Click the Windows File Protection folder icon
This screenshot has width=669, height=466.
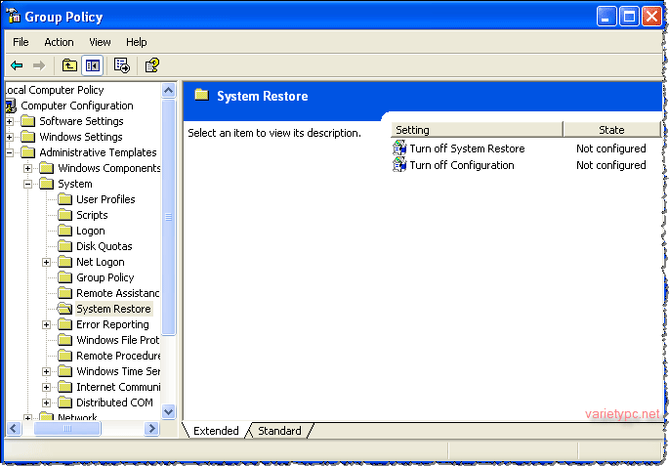pos(64,340)
